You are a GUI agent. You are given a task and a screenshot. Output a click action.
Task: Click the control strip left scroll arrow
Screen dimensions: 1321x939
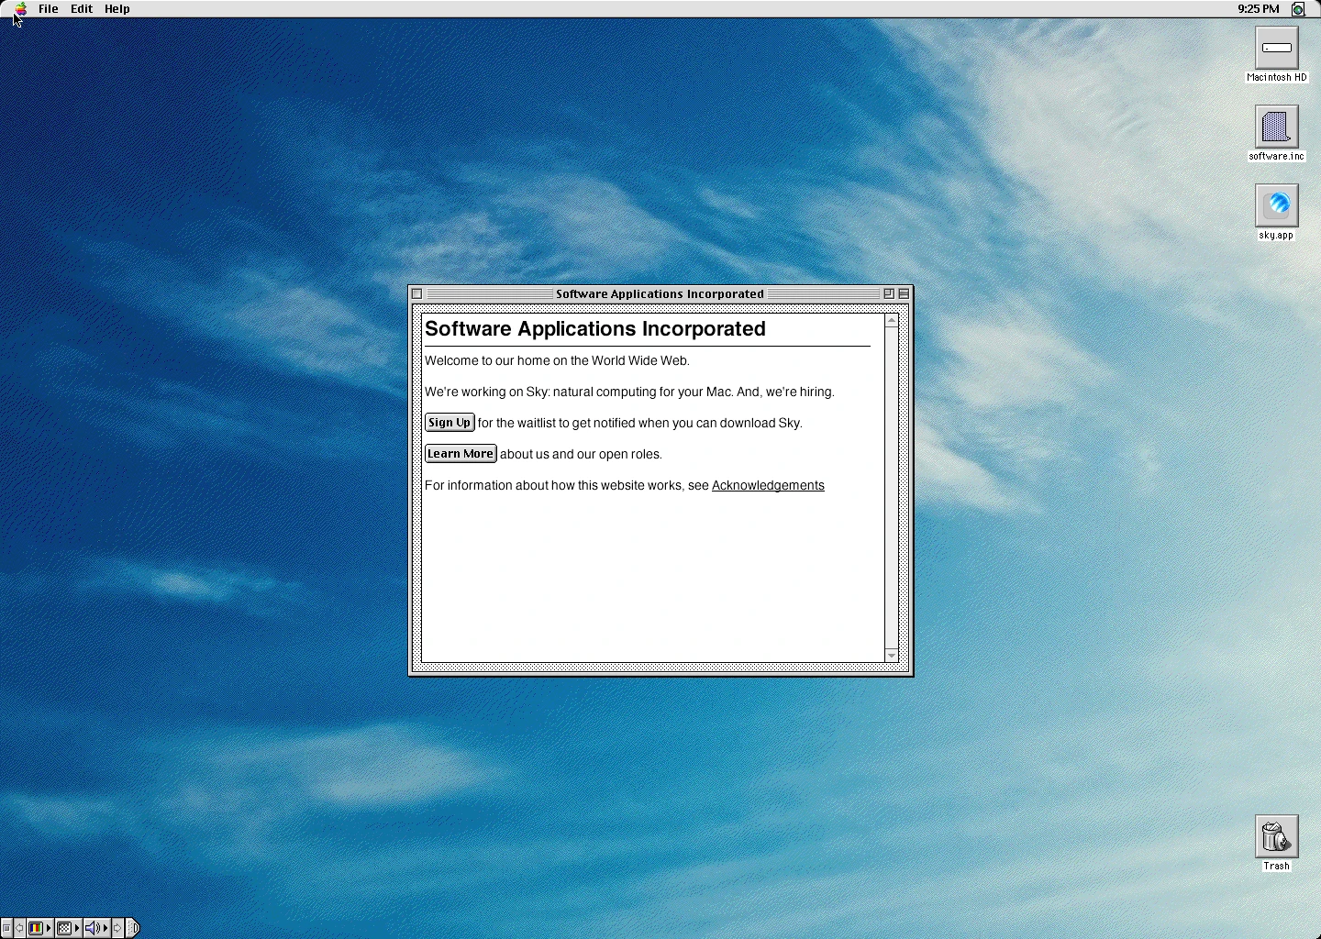pyautogui.click(x=17, y=927)
